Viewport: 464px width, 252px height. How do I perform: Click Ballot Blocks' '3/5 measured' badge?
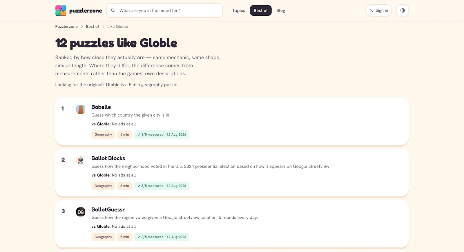[x=162, y=186]
